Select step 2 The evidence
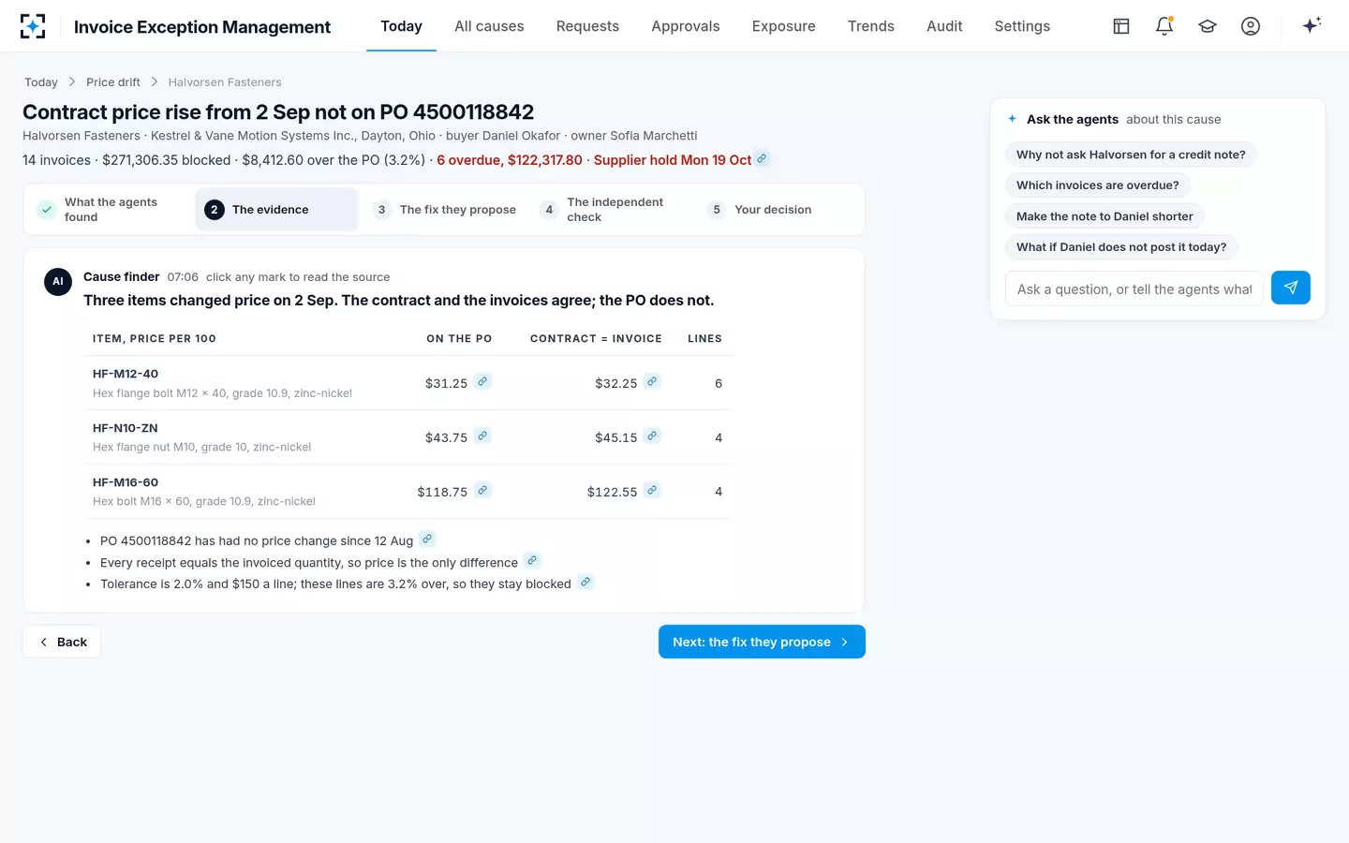The image size is (1349, 843). pos(276,210)
